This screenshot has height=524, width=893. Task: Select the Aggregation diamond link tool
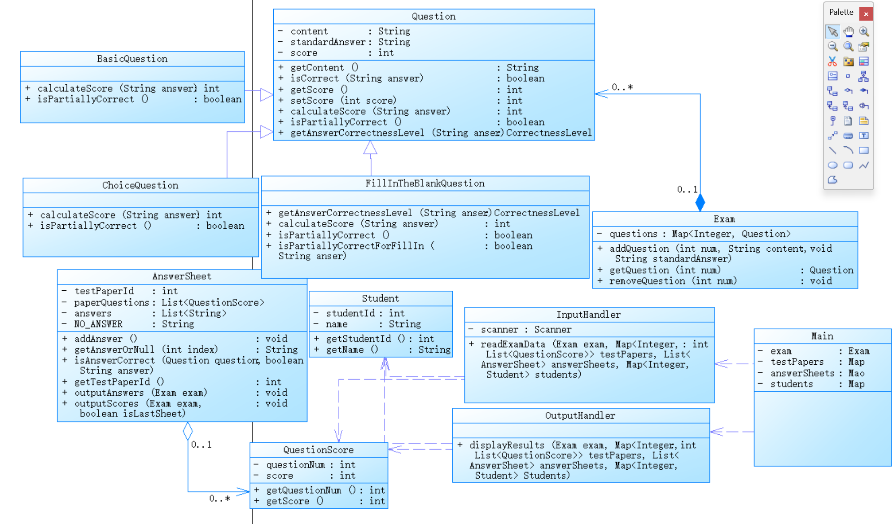(x=848, y=91)
